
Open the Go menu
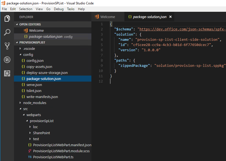[x=48, y=9]
